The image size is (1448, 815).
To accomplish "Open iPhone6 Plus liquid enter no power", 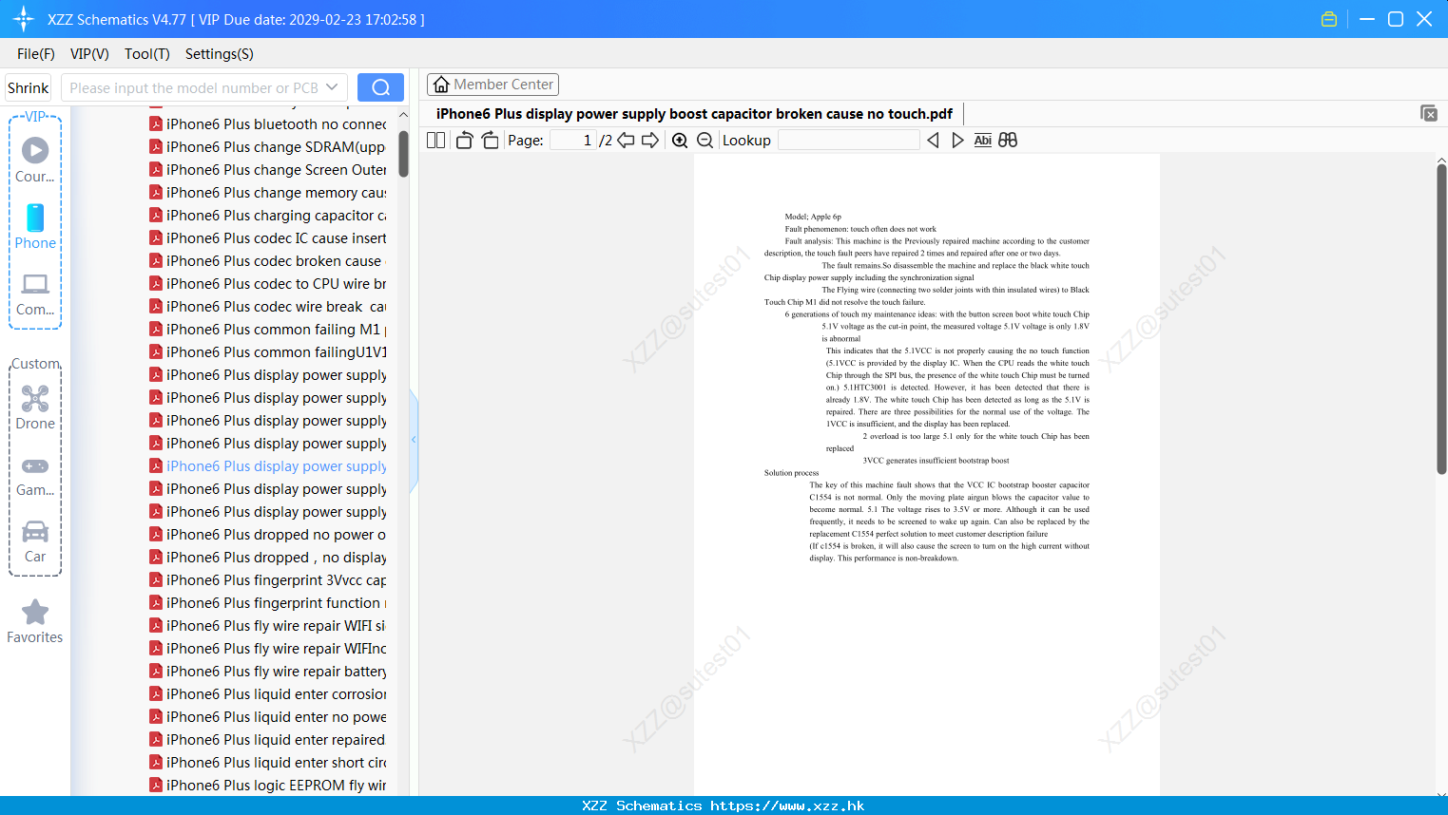I will coord(268,717).
